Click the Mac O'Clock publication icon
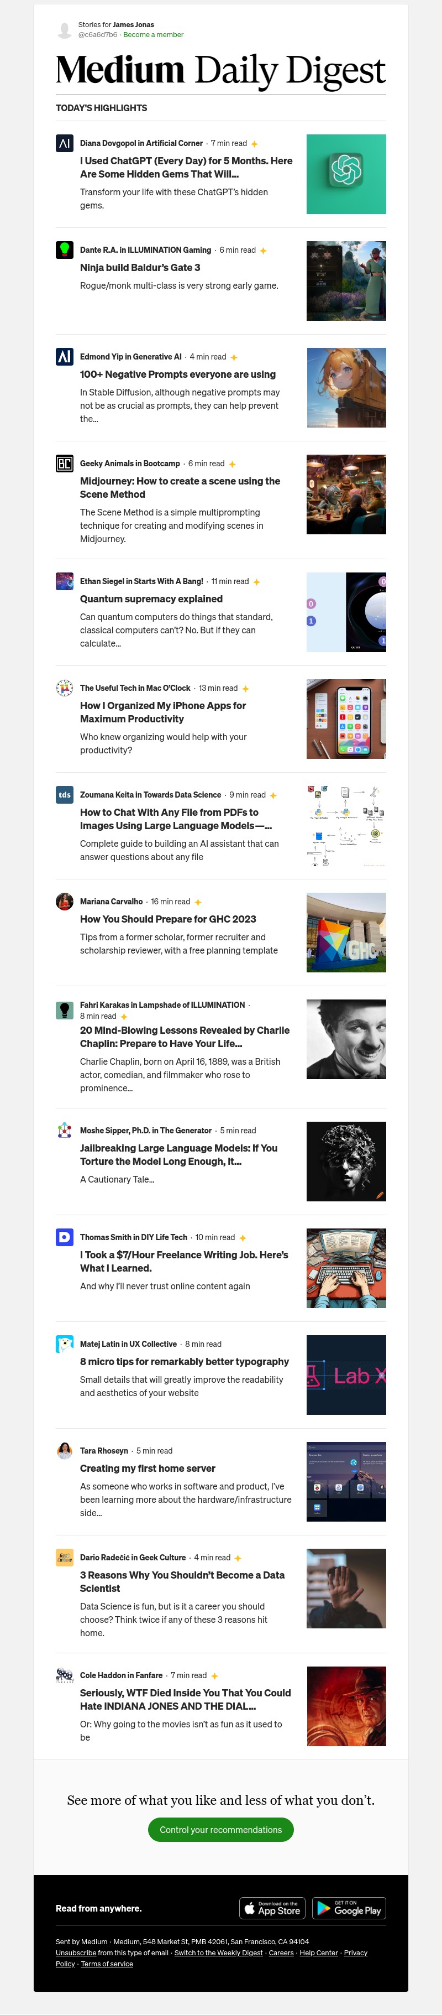This screenshot has width=442, height=2015. (x=65, y=688)
